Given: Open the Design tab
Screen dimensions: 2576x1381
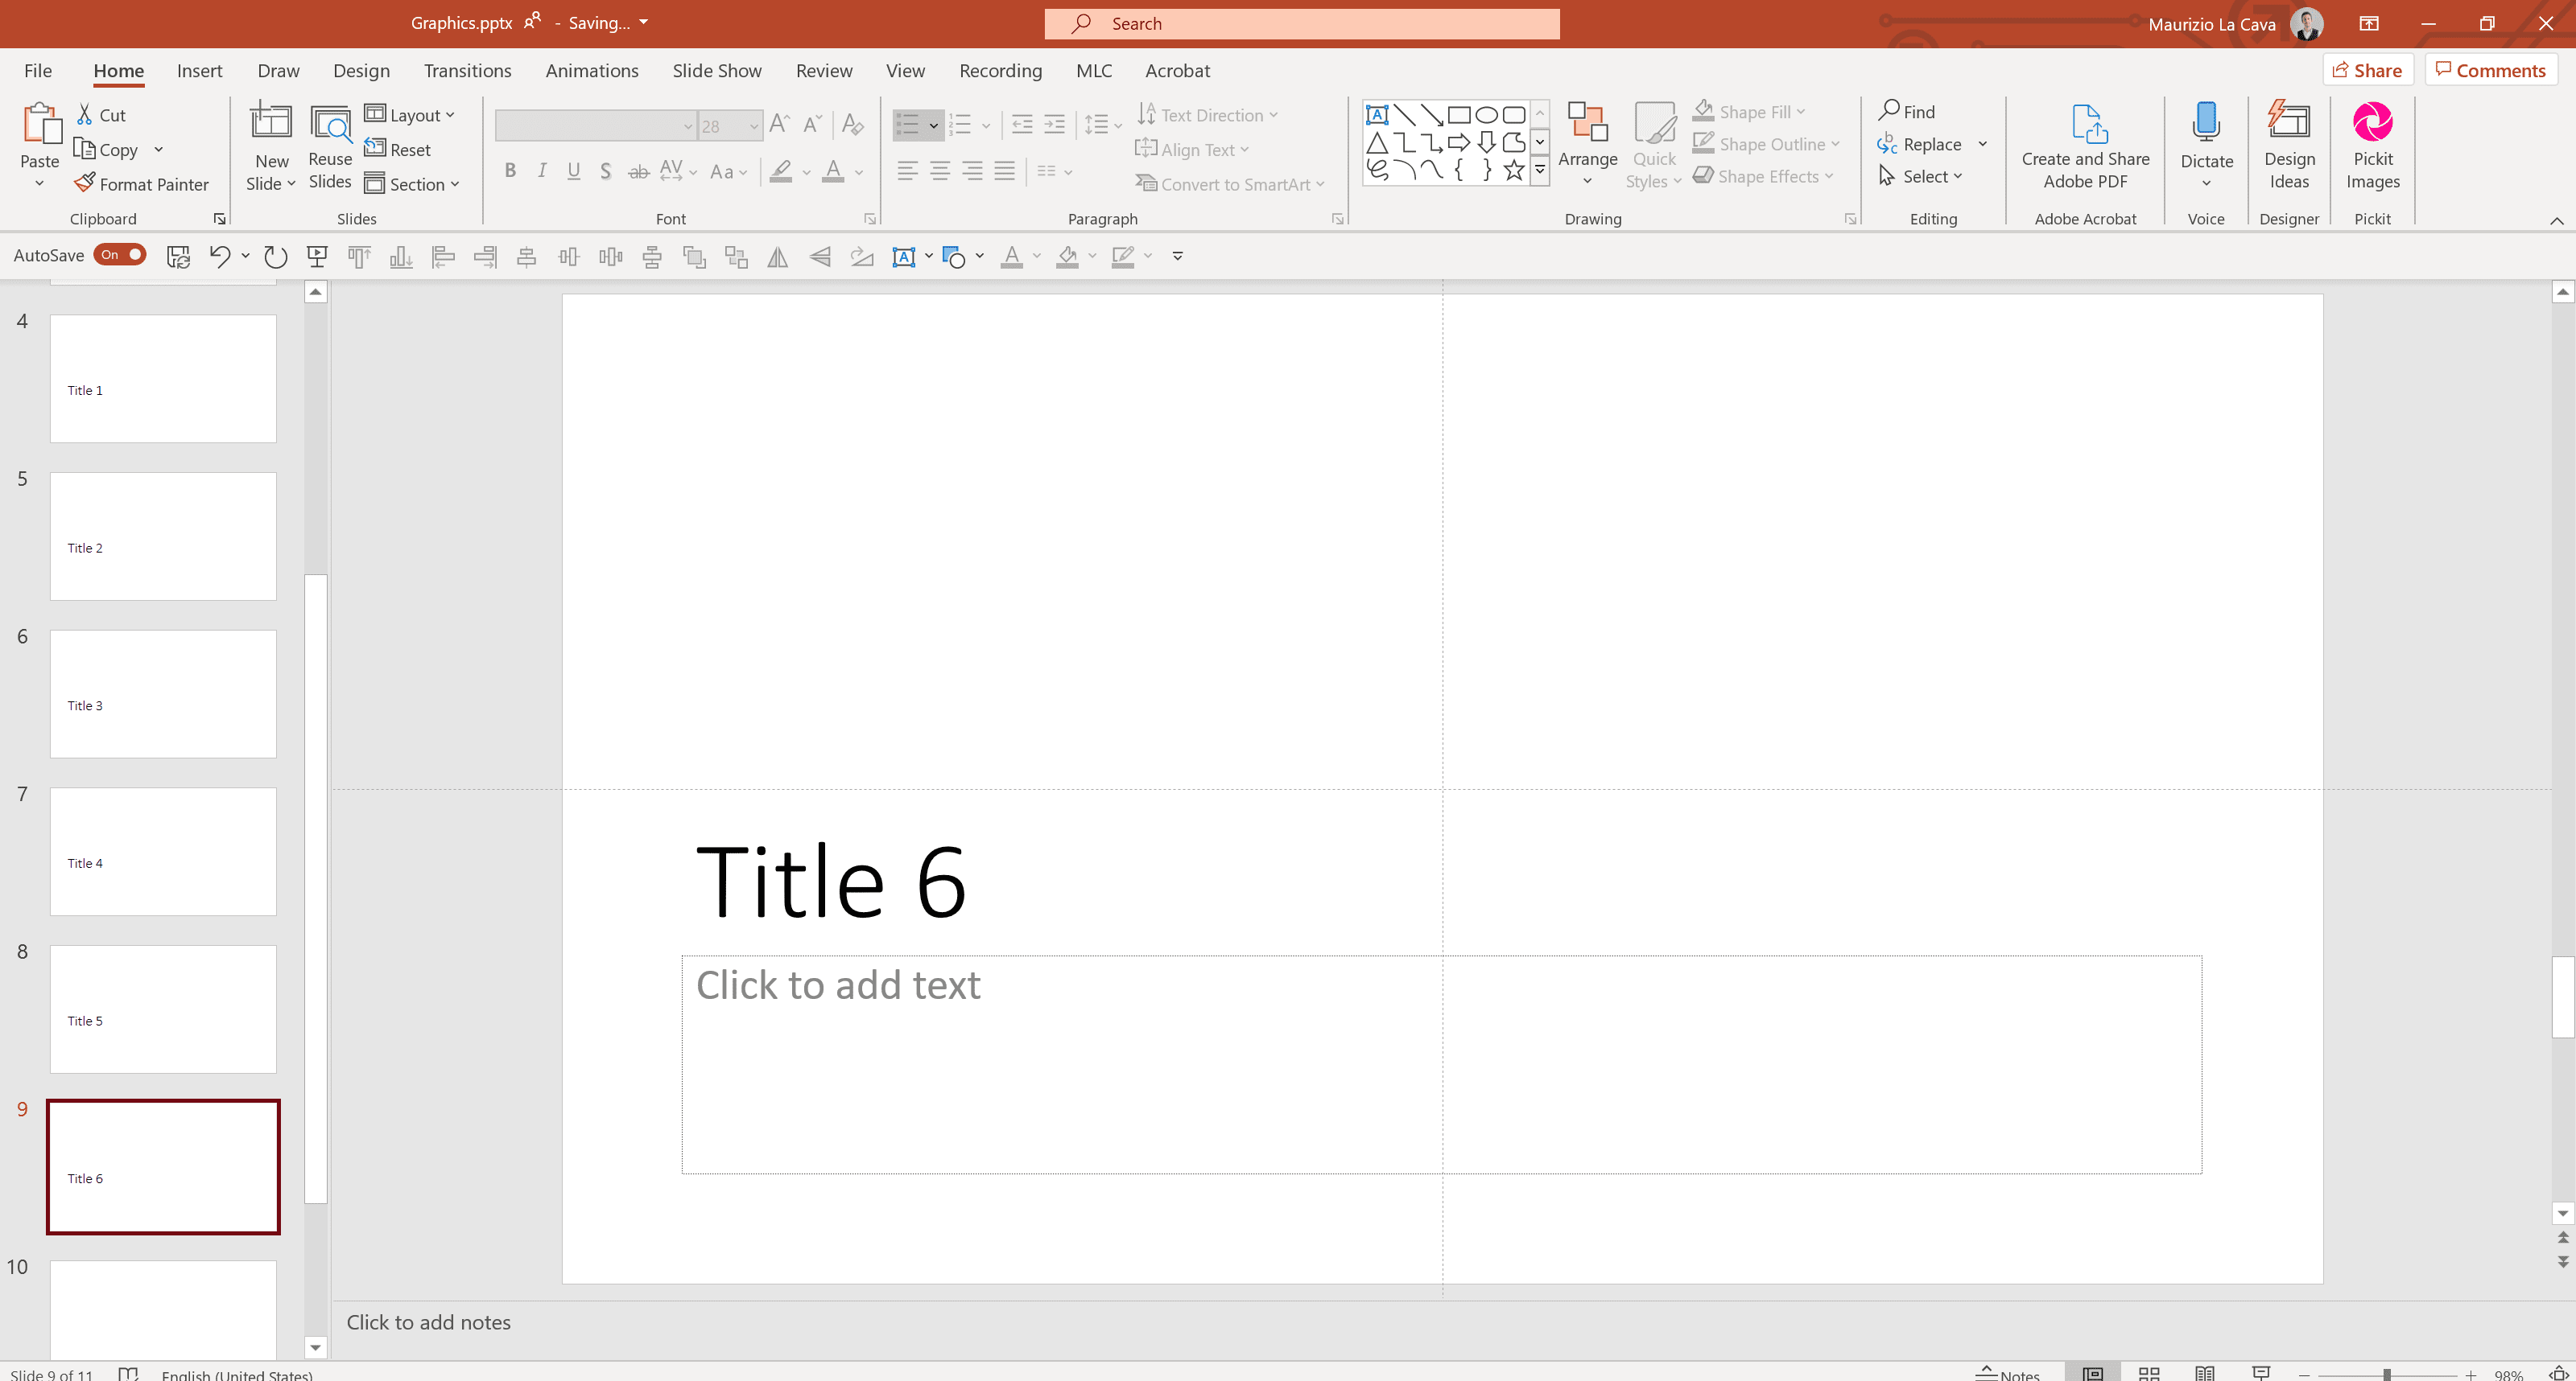Looking at the screenshot, I should tap(361, 71).
